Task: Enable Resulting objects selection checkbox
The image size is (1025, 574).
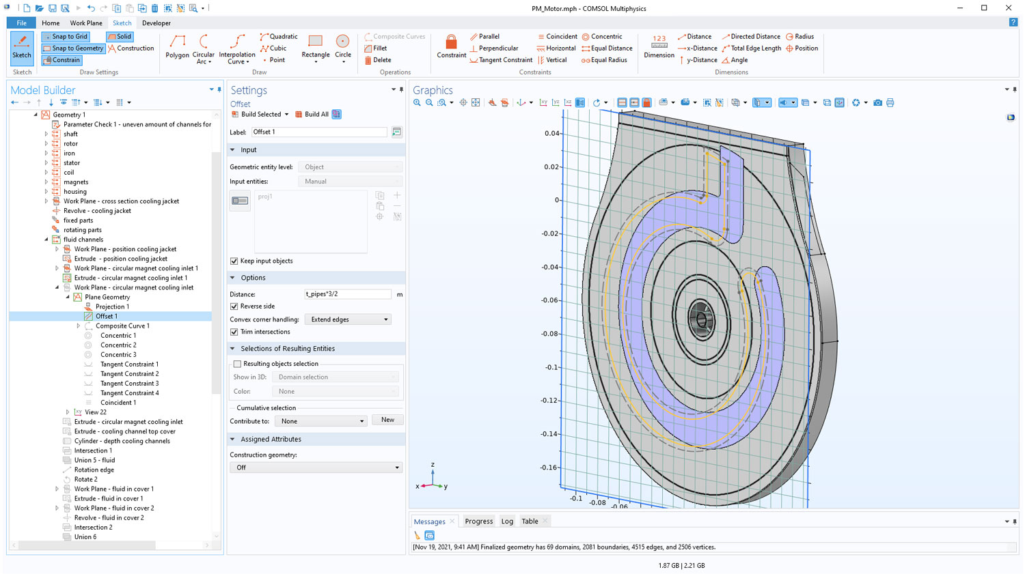Action: (x=237, y=364)
